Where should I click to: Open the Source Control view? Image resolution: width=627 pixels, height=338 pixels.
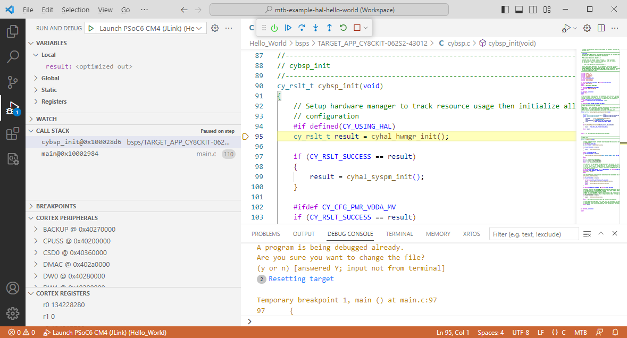tap(12, 82)
